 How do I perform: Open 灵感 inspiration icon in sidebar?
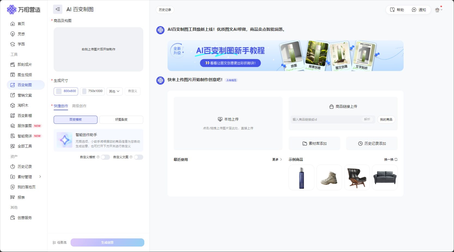pyautogui.click(x=13, y=34)
